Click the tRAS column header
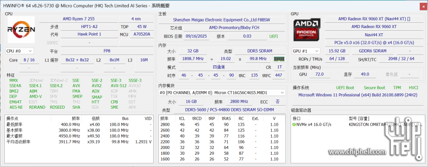 coord(226,119)
